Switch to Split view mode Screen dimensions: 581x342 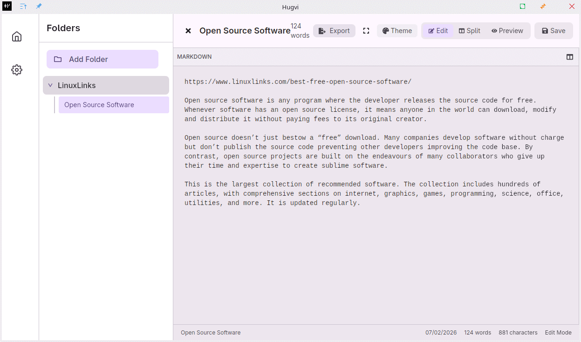point(469,31)
